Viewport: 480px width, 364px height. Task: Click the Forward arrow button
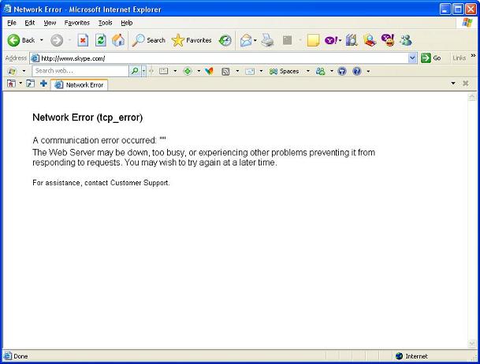[x=57, y=40]
